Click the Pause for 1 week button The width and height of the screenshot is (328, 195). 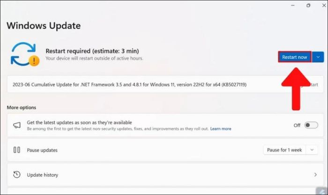coord(284,150)
